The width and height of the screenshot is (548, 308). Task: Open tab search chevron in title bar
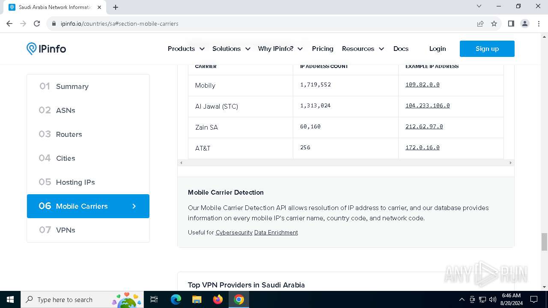(479, 6)
